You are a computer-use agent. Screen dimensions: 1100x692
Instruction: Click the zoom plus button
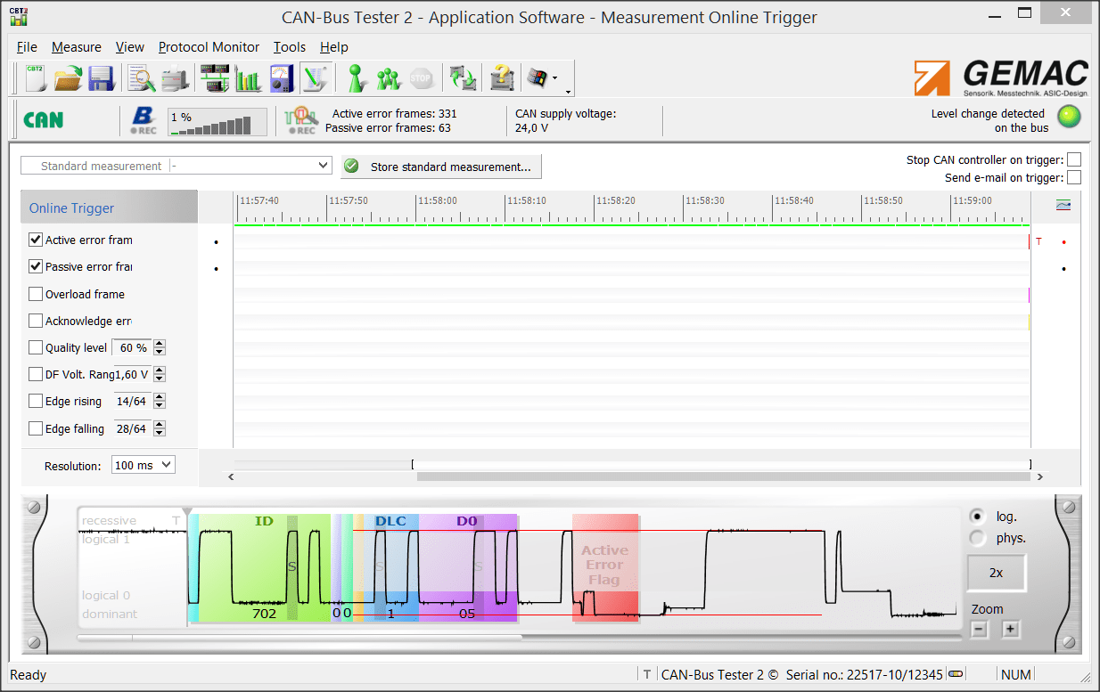(x=1010, y=630)
